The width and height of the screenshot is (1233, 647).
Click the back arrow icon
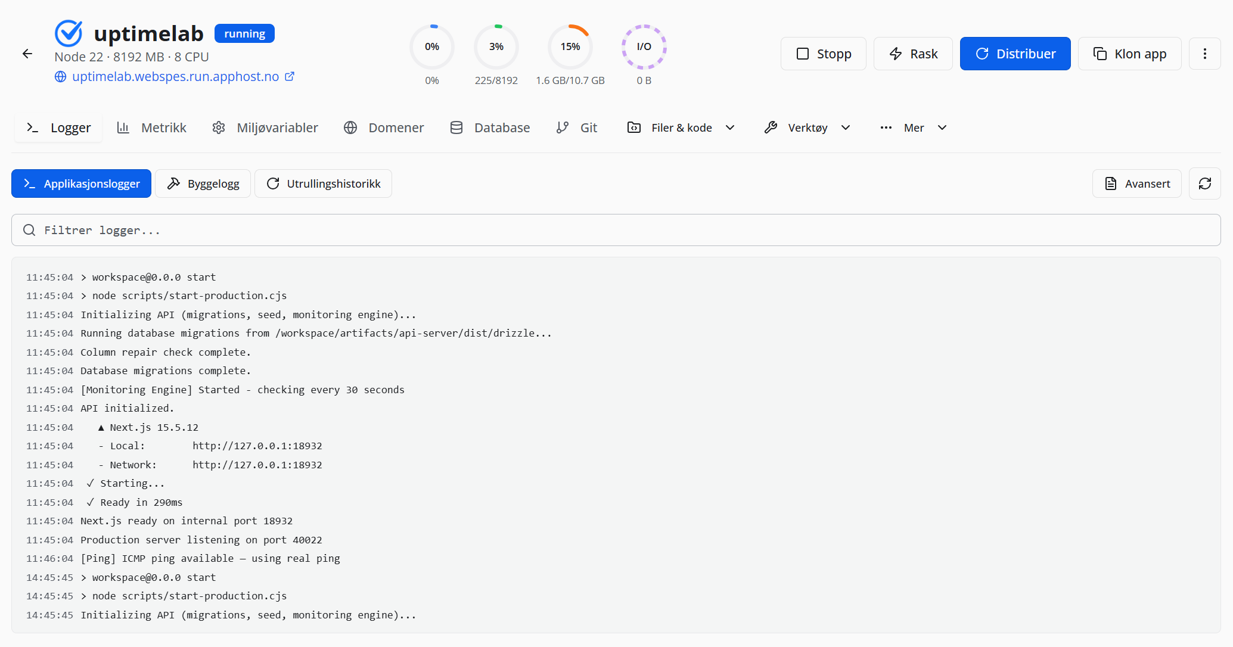tap(27, 54)
